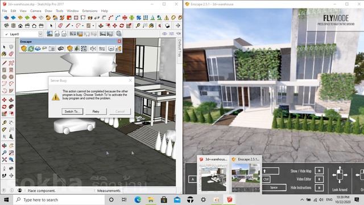Pick the Eraser tool in top toolbar
The image size is (364, 205).
(x=60, y=26)
